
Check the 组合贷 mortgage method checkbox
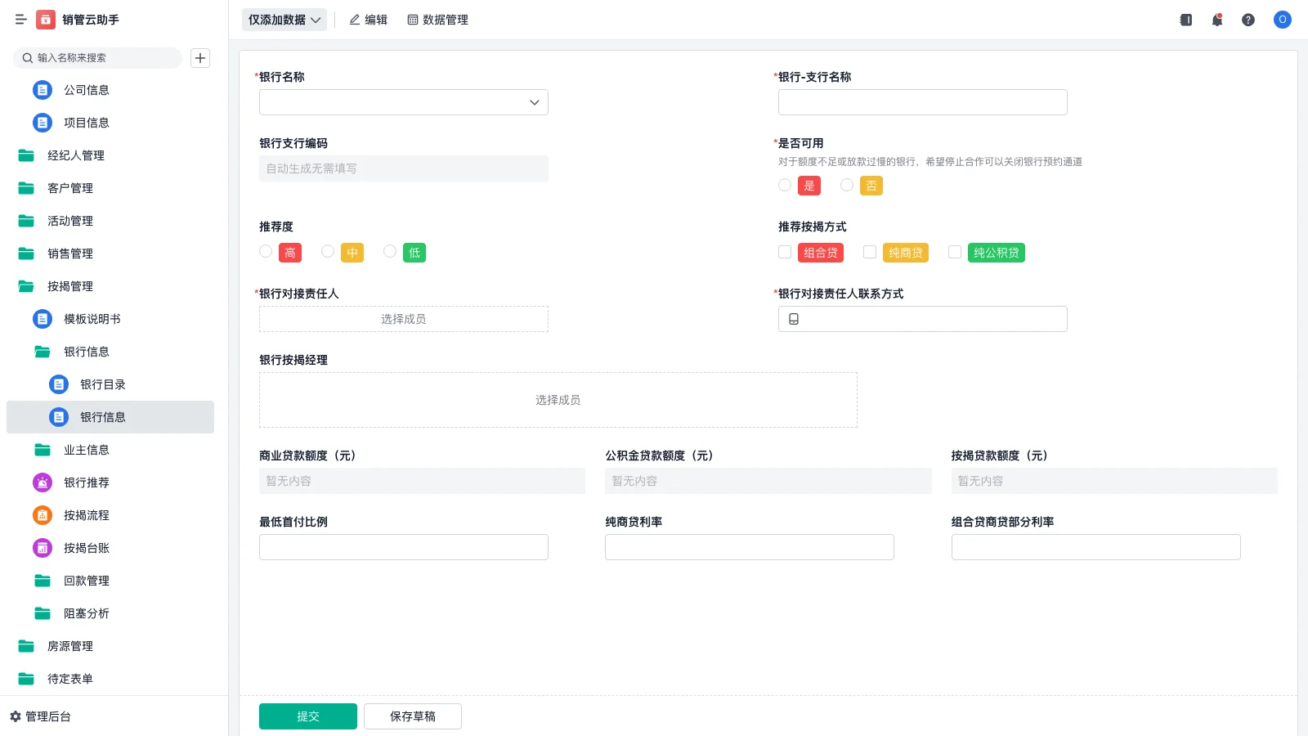[784, 252]
